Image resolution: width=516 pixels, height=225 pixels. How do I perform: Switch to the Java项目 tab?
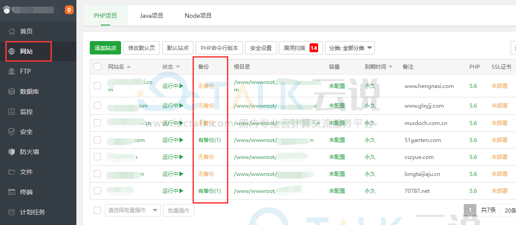click(x=151, y=16)
